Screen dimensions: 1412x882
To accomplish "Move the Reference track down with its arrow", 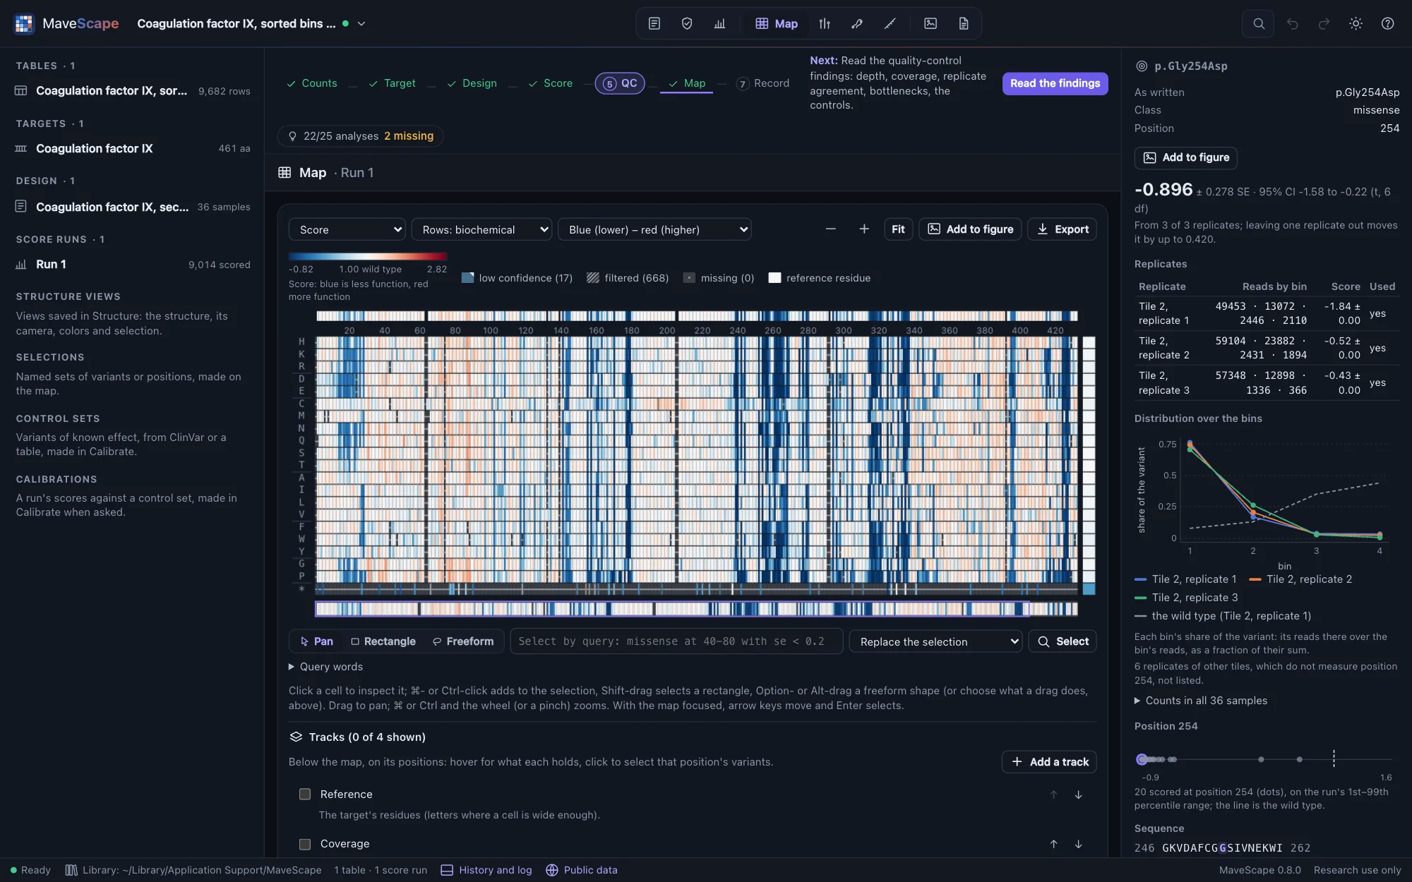I will (1078, 795).
